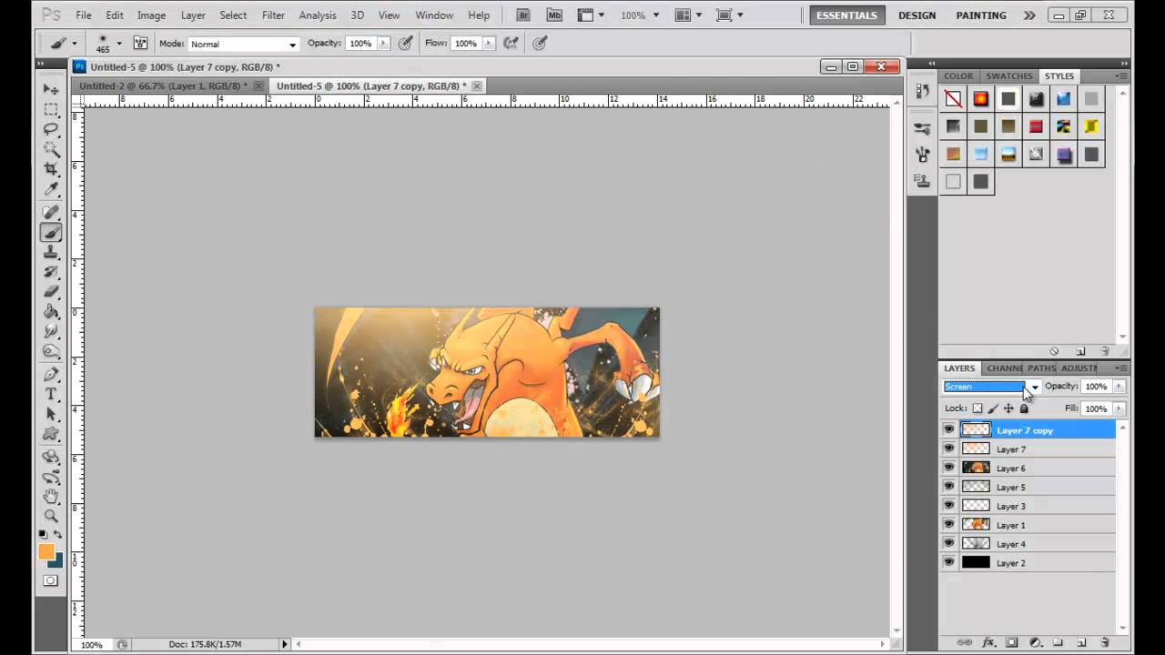1165x655 pixels.
Task: Hide Layer 7 using its eye icon
Action: click(x=949, y=448)
